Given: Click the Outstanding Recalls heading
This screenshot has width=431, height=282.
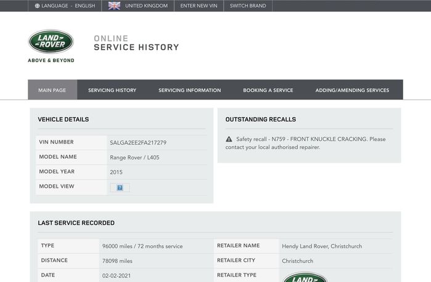Looking at the screenshot, I should [x=261, y=119].
